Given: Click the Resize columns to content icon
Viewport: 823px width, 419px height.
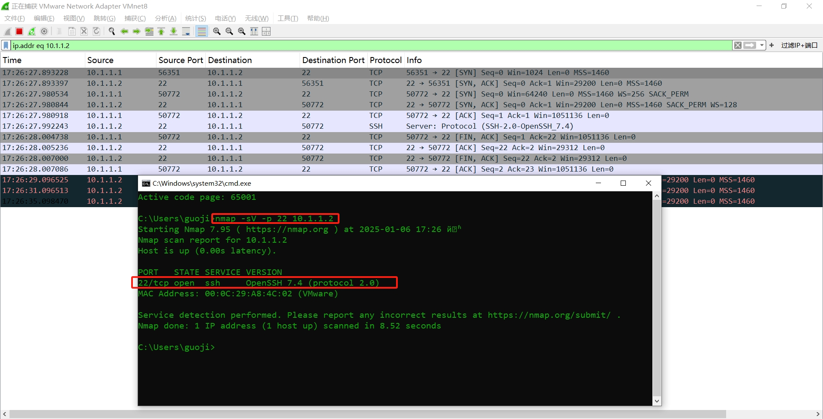Looking at the screenshot, I should point(254,31).
